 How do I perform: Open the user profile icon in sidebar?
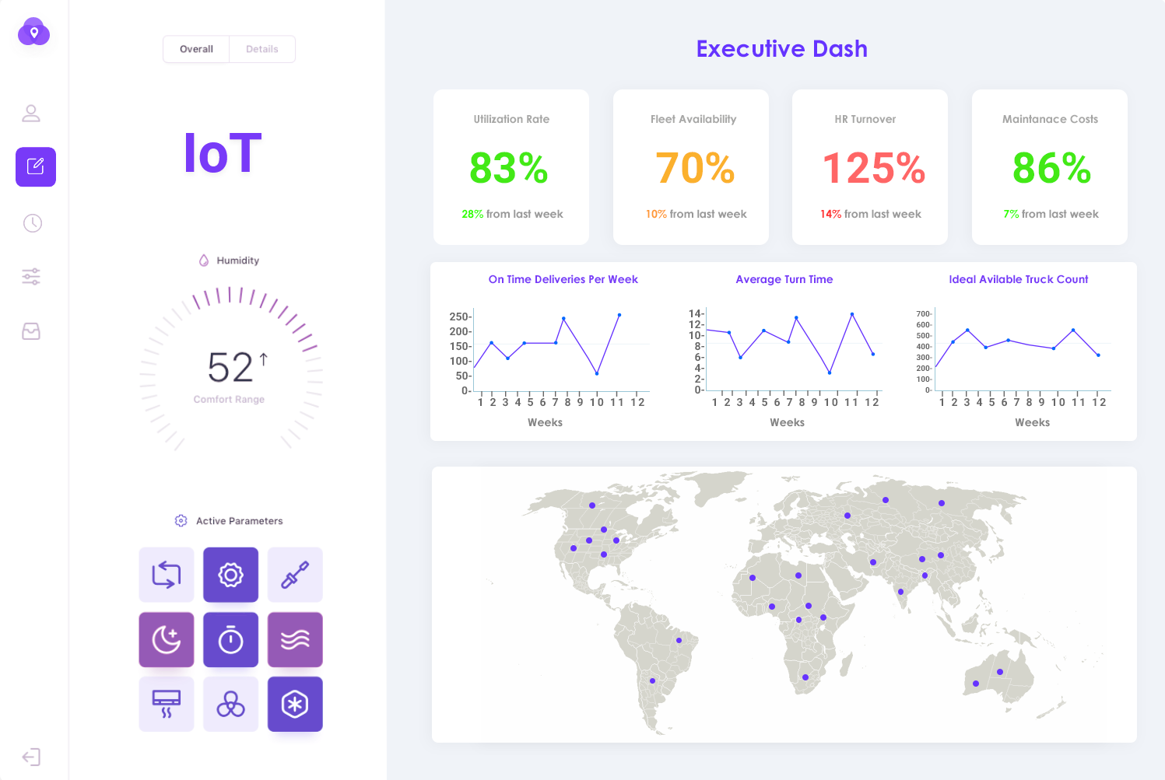click(31, 113)
